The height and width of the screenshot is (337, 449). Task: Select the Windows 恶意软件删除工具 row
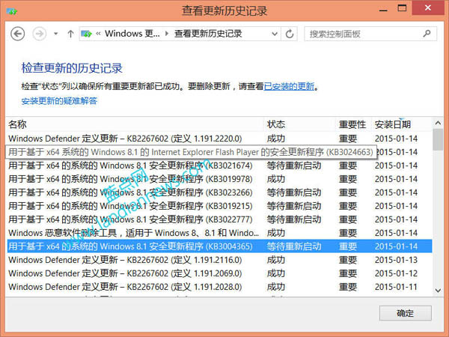[219, 233]
